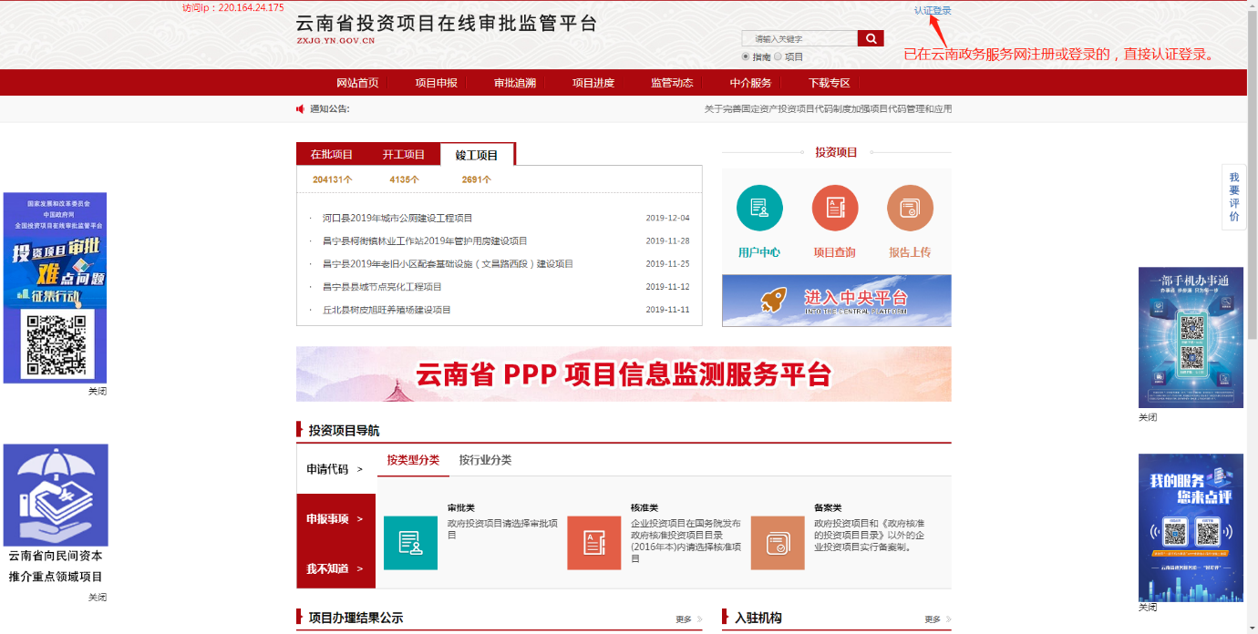Select the 核准类 red category icon

[x=593, y=543]
